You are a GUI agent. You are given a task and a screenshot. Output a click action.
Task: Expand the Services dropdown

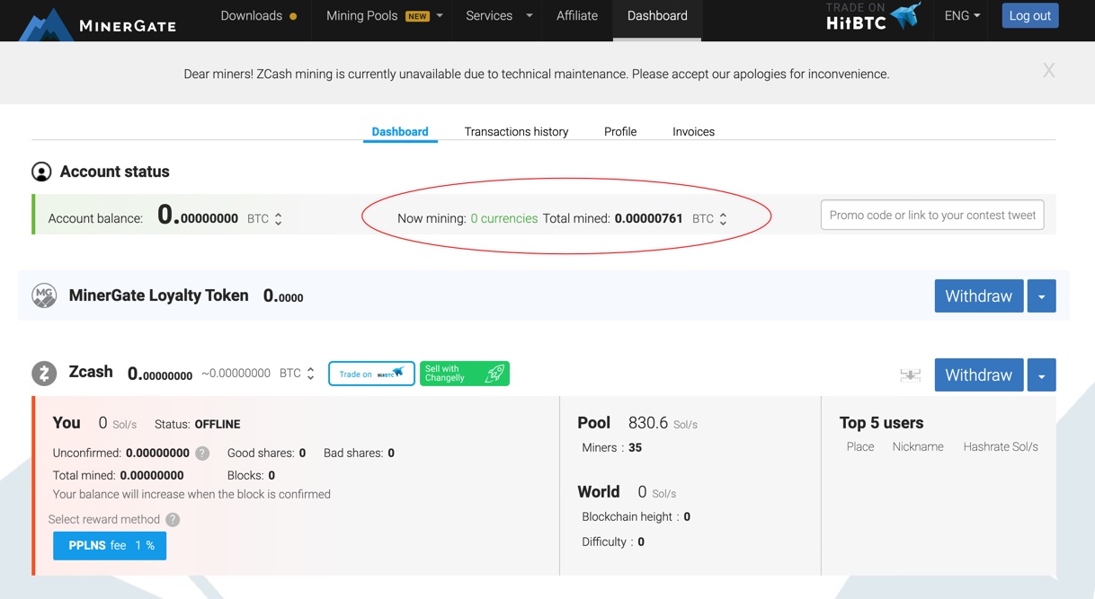click(529, 16)
